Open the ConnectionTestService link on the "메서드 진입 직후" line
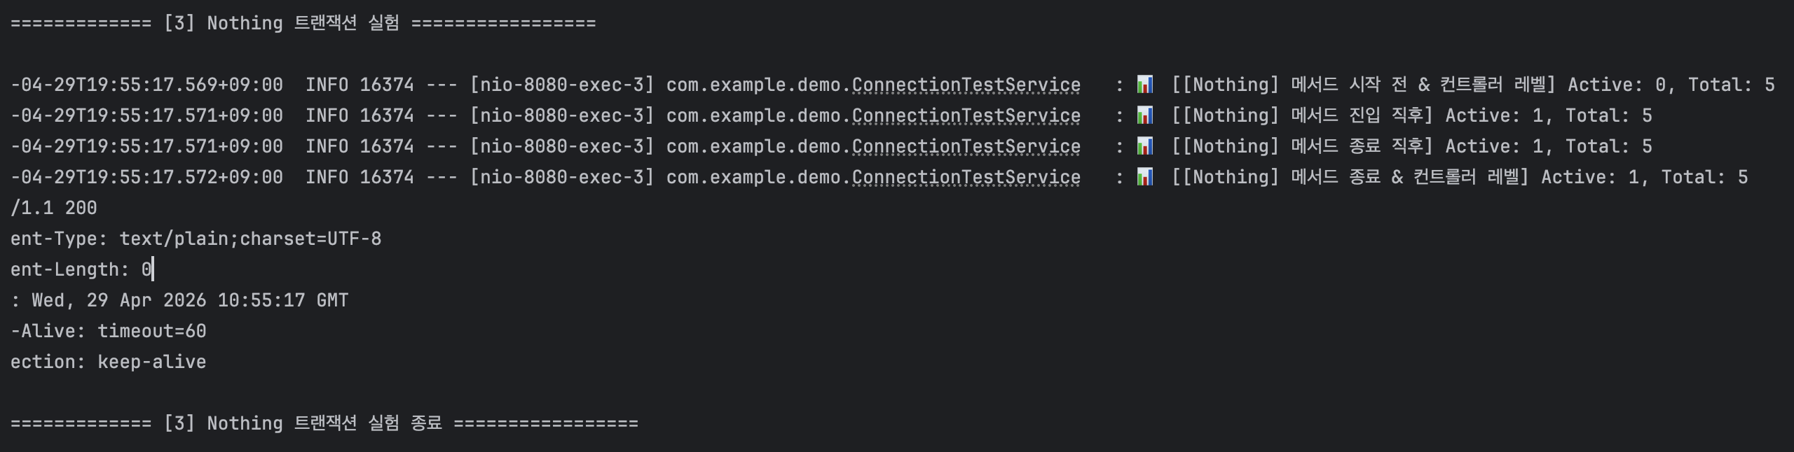Screen dimensions: 1794x452 pos(966,115)
